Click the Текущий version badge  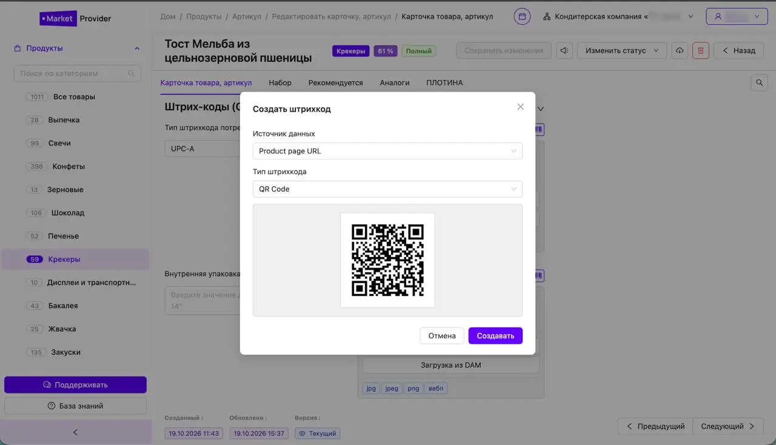(x=318, y=433)
